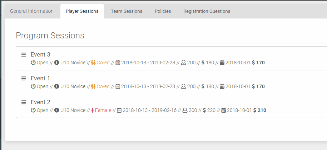Image resolution: width=327 pixels, height=150 pixels.
Task: Click the Event 2 drag handle icon
Action: [24, 102]
